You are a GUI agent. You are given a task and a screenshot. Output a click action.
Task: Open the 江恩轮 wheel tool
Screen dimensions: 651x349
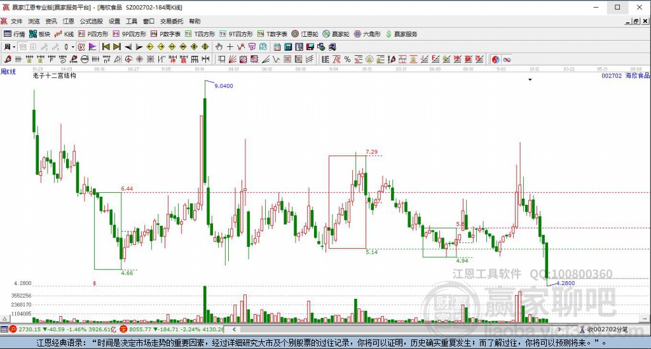click(305, 34)
